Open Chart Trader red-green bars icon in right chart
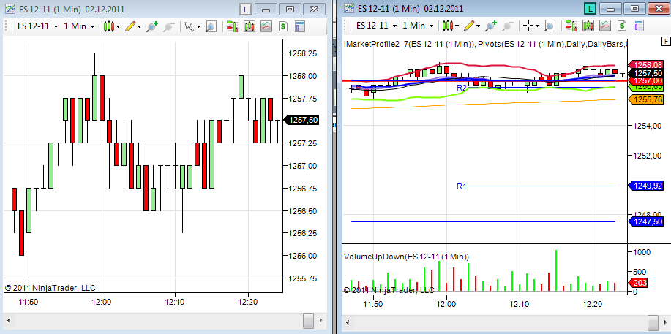Screen dimensions: 671x334 tap(571, 26)
